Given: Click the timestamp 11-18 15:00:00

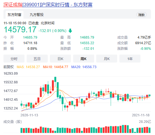Looking at the screenshot, I should (x=15, y=23).
